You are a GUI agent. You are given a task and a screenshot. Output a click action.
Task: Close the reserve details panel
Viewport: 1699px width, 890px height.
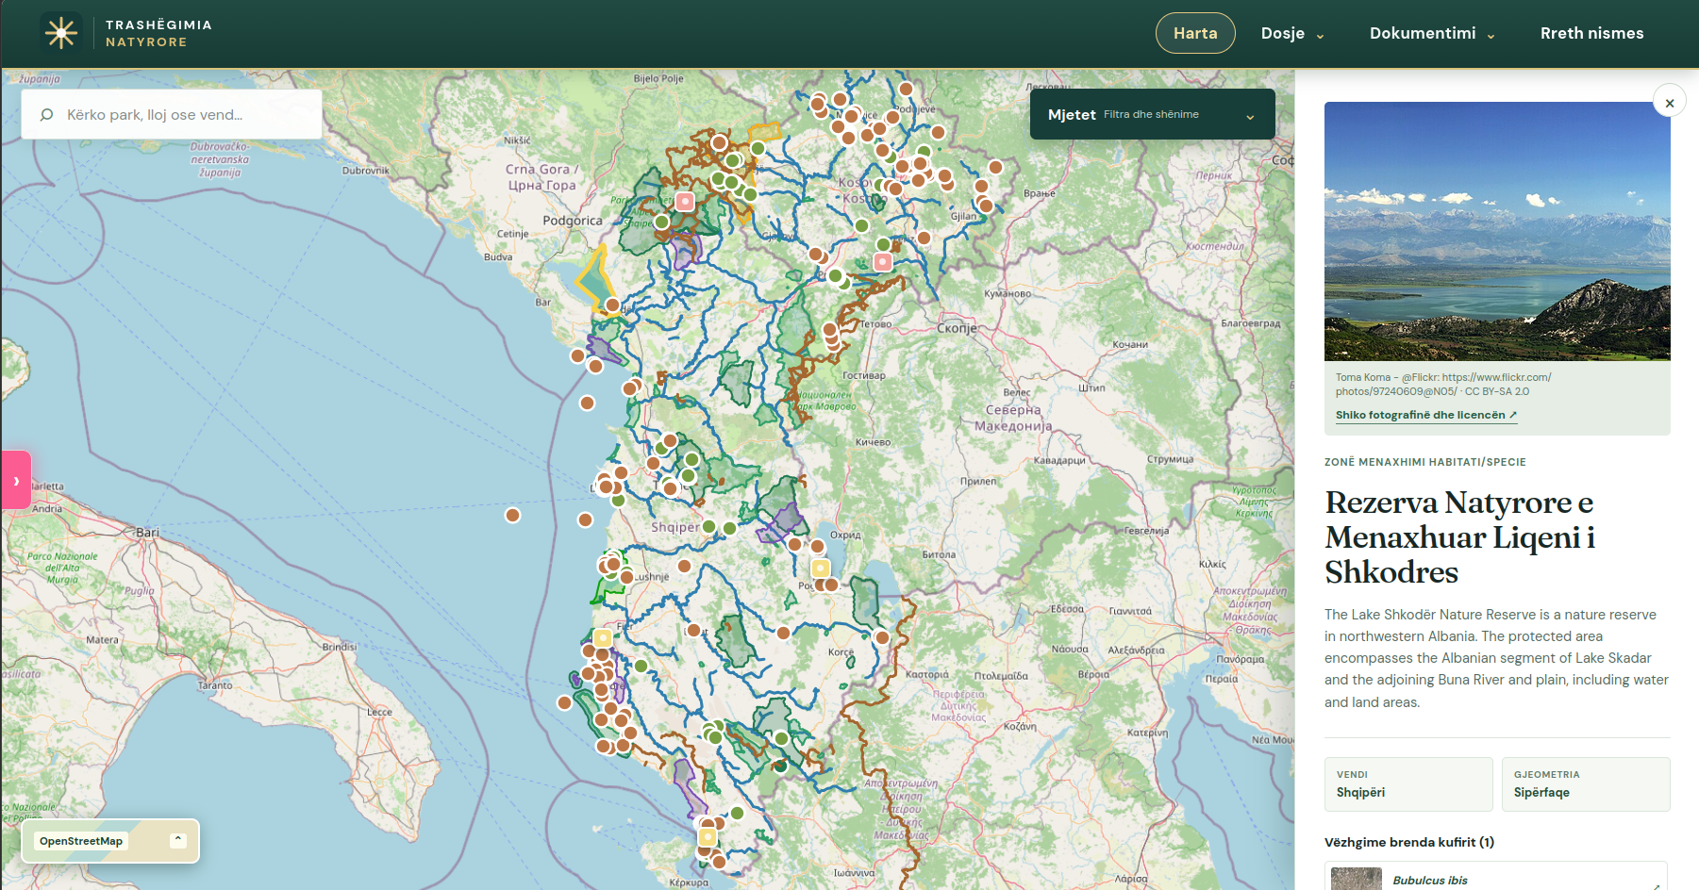coord(1669,102)
